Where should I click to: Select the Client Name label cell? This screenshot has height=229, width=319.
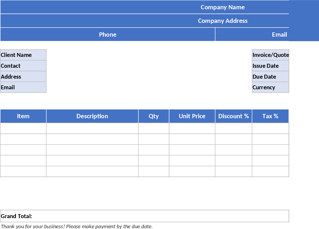point(23,55)
